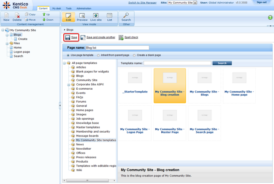Select Create a blank page option

pyautogui.click(x=134, y=55)
